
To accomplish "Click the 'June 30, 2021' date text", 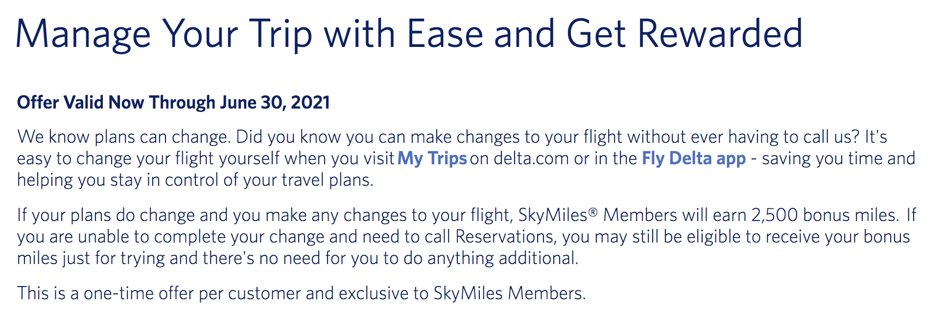I will tap(275, 103).
